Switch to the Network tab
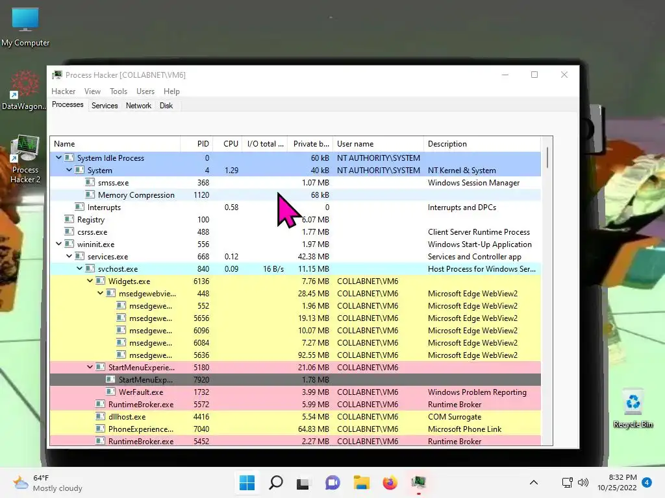665x498 pixels. (138, 106)
